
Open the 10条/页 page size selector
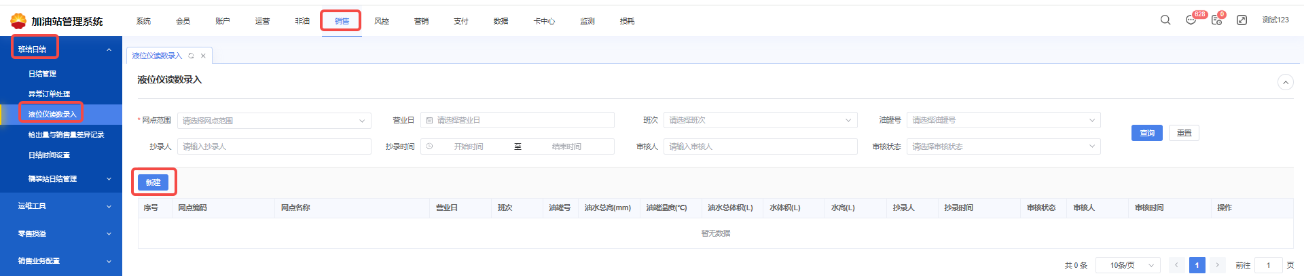pos(1131,265)
